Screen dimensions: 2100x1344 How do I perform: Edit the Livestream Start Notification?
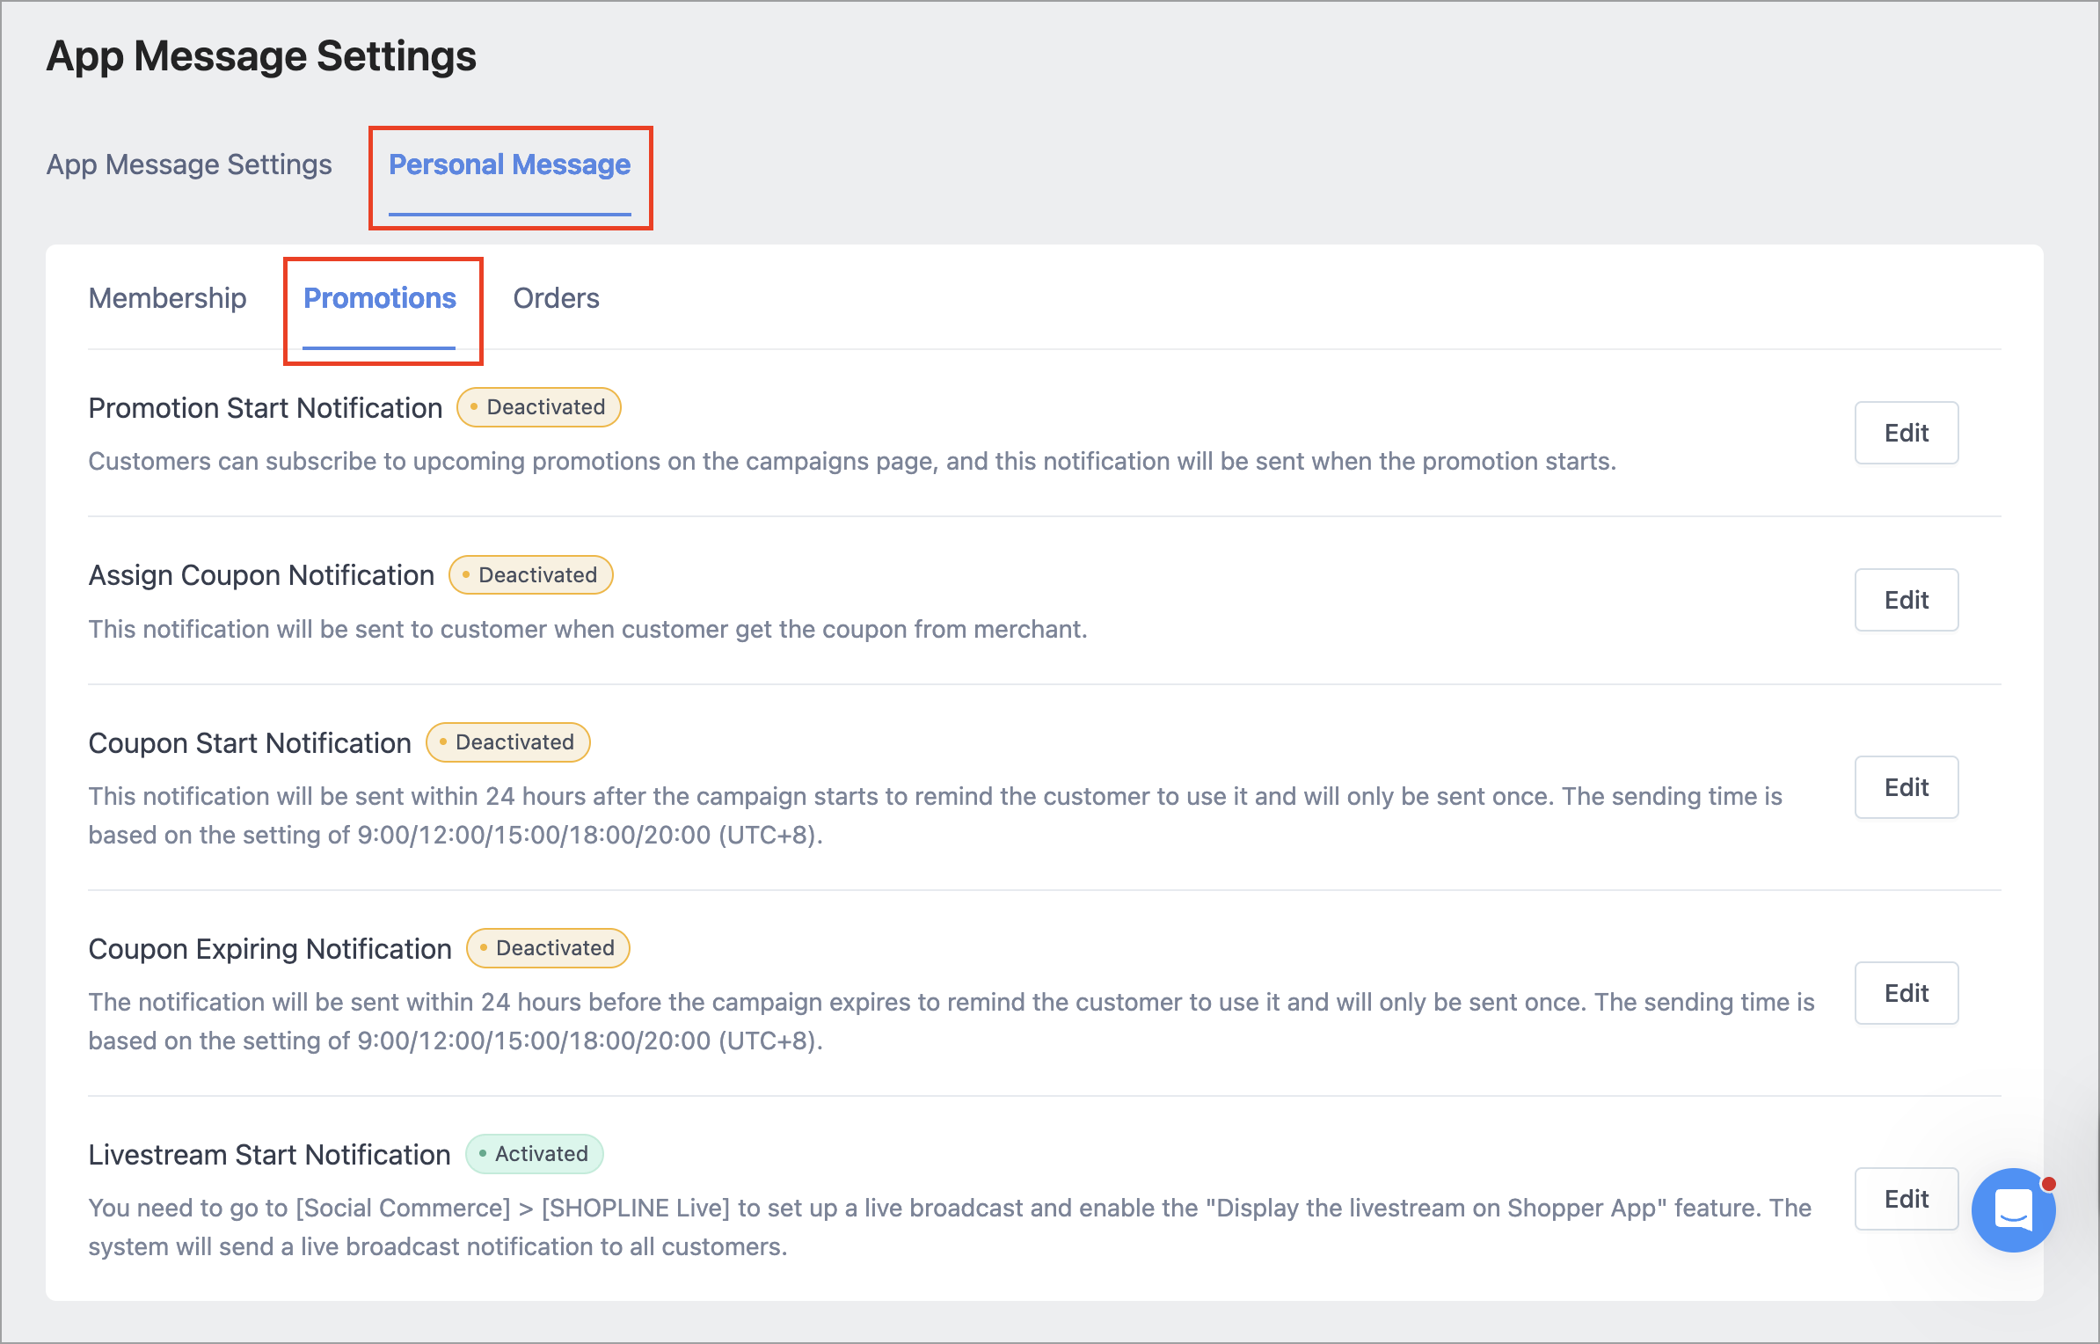[x=1907, y=1199]
